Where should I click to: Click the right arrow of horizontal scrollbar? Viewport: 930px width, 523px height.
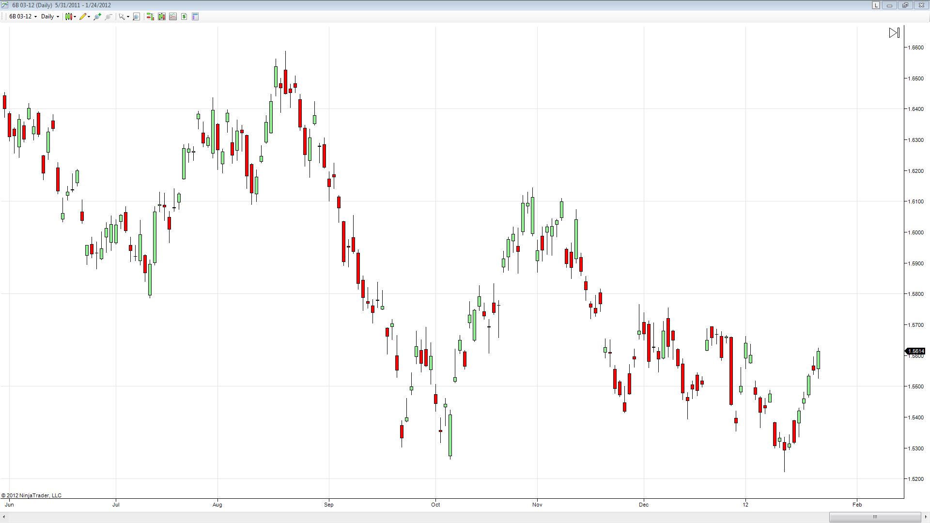pos(926,517)
